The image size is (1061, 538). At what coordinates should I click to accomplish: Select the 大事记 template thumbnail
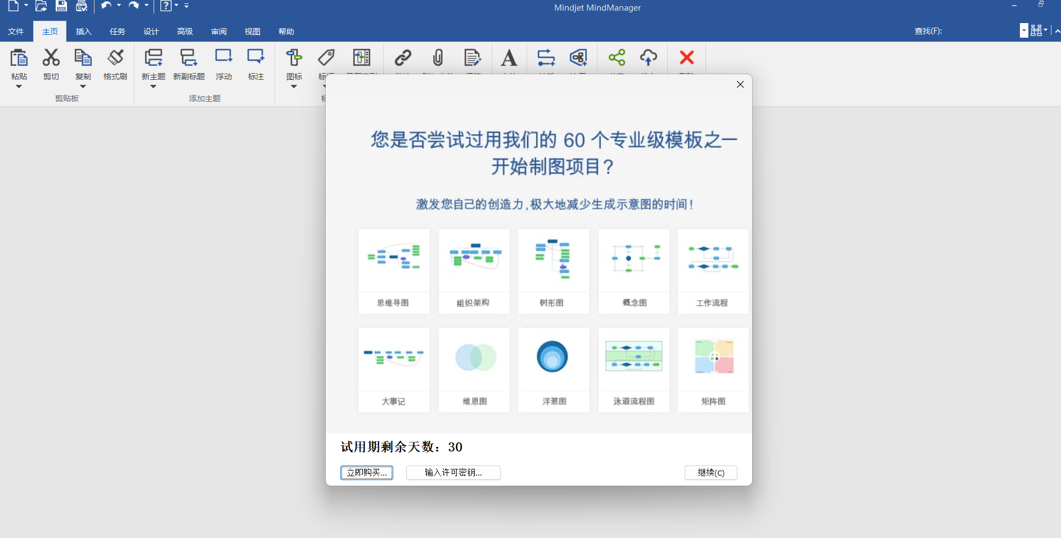(x=394, y=370)
